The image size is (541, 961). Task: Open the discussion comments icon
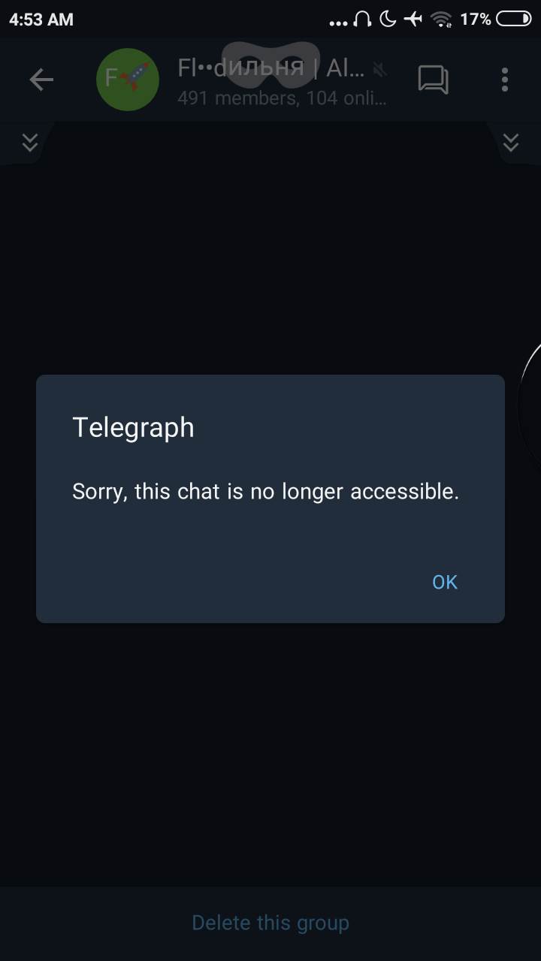(434, 80)
